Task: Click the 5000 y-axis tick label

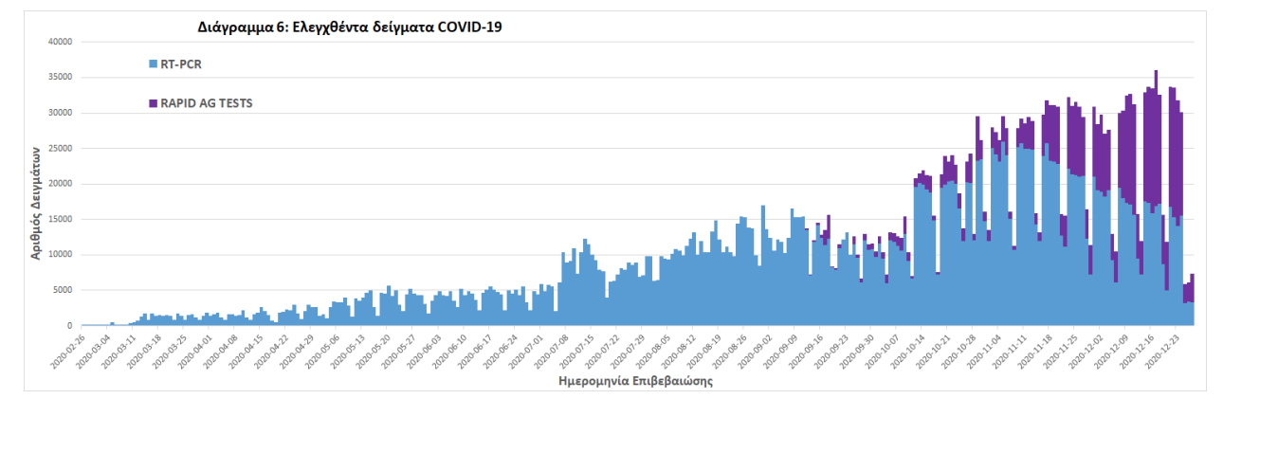Action: (x=62, y=290)
